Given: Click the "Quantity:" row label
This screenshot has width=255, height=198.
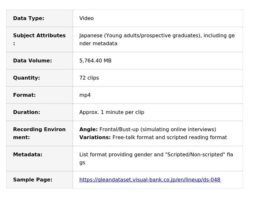Looking at the screenshot, I should 26,78.
